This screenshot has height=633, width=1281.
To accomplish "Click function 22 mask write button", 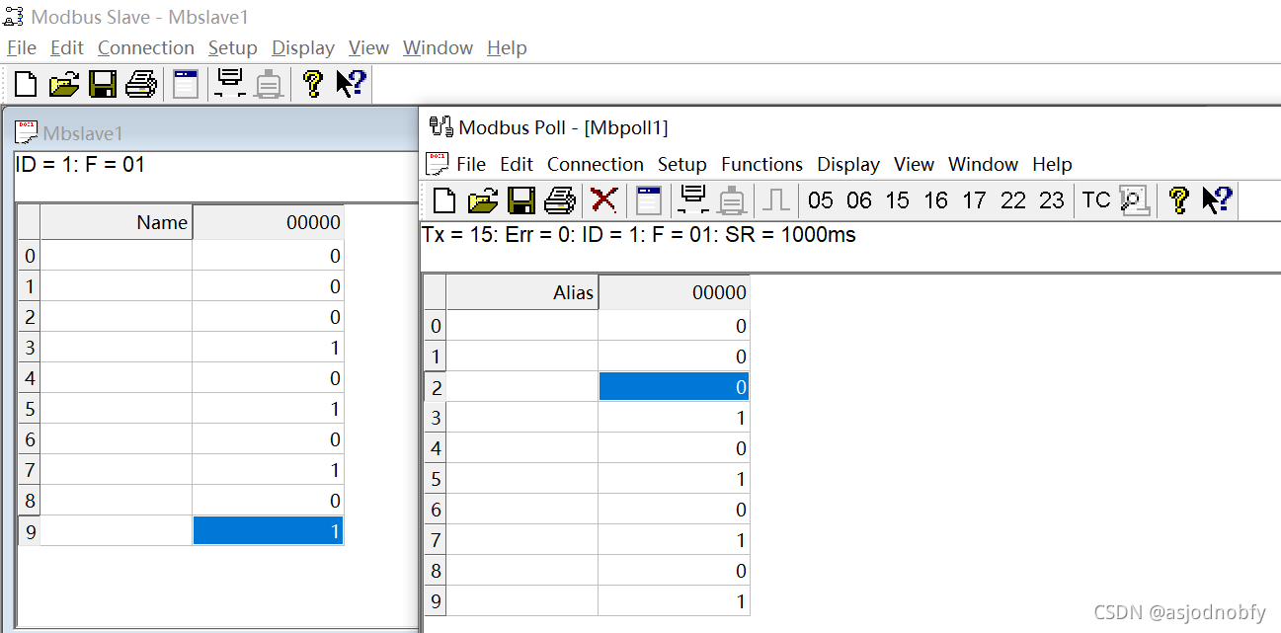I will click(x=1013, y=200).
